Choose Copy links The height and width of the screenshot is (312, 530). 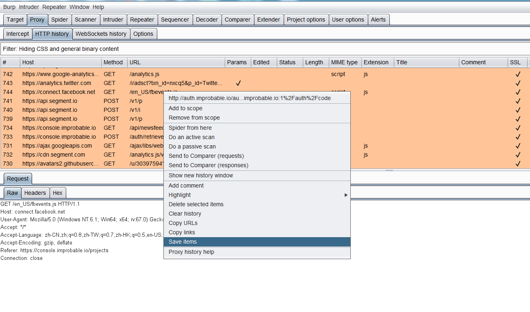[x=257, y=232]
